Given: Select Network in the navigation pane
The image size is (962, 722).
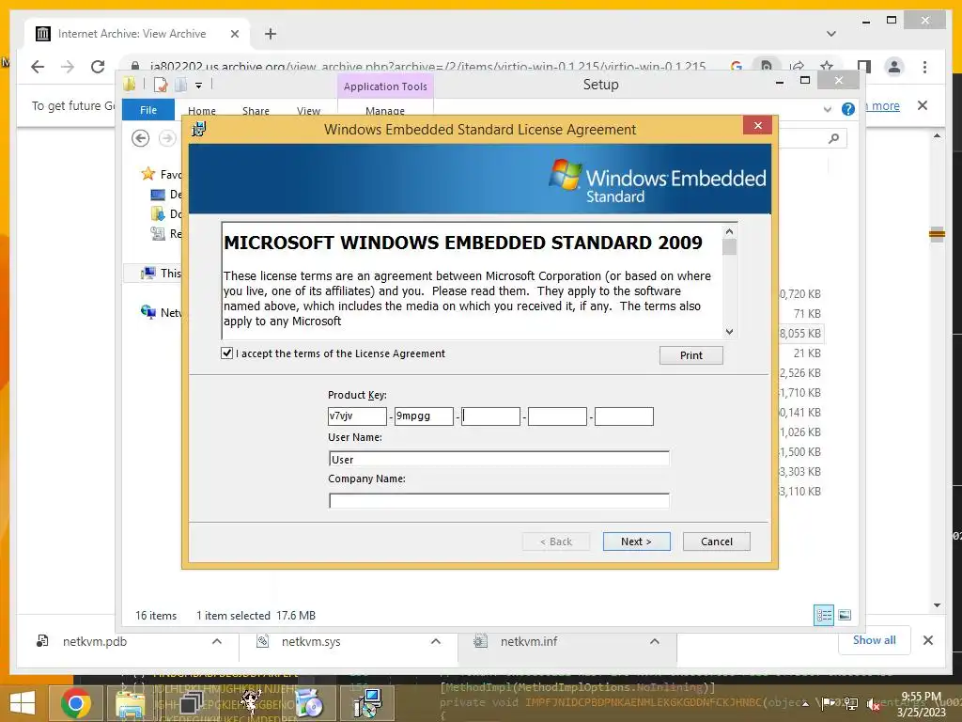Looking at the screenshot, I should tap(160, 312).
